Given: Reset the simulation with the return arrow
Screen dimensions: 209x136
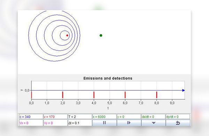Looking at the screenshot, I should (178, 123).
